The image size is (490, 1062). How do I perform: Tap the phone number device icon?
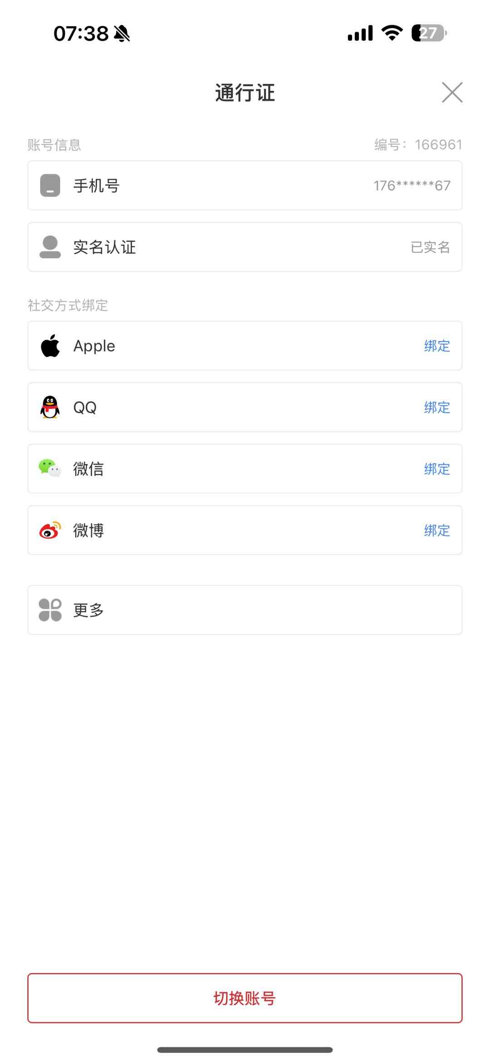click(x=50, y=186)
